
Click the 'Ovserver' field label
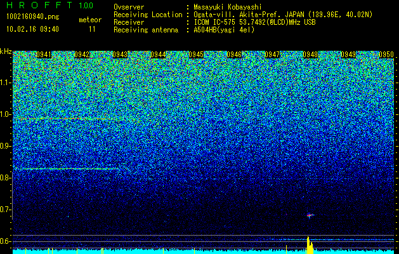click(x=129, y=7)
